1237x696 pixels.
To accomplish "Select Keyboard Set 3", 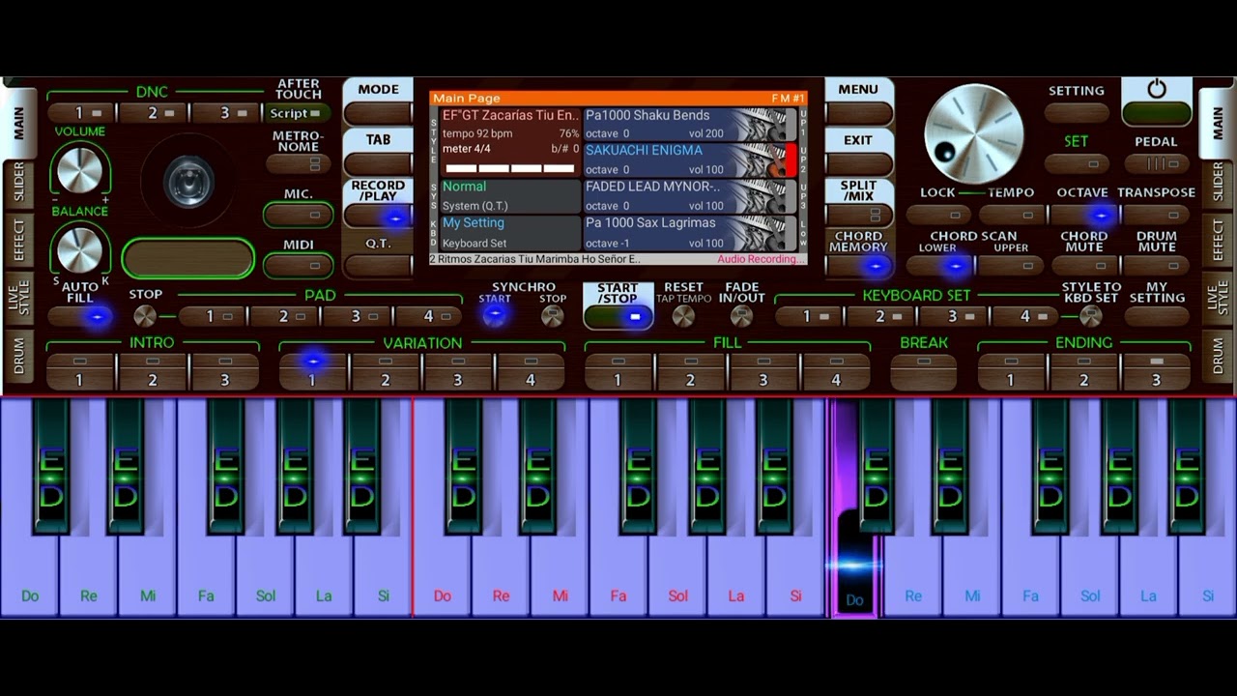I will 953,316.
